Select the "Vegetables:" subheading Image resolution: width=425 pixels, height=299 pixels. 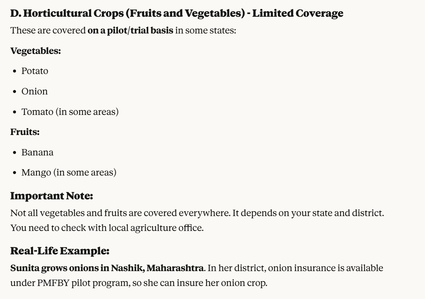tap(35, 51)
